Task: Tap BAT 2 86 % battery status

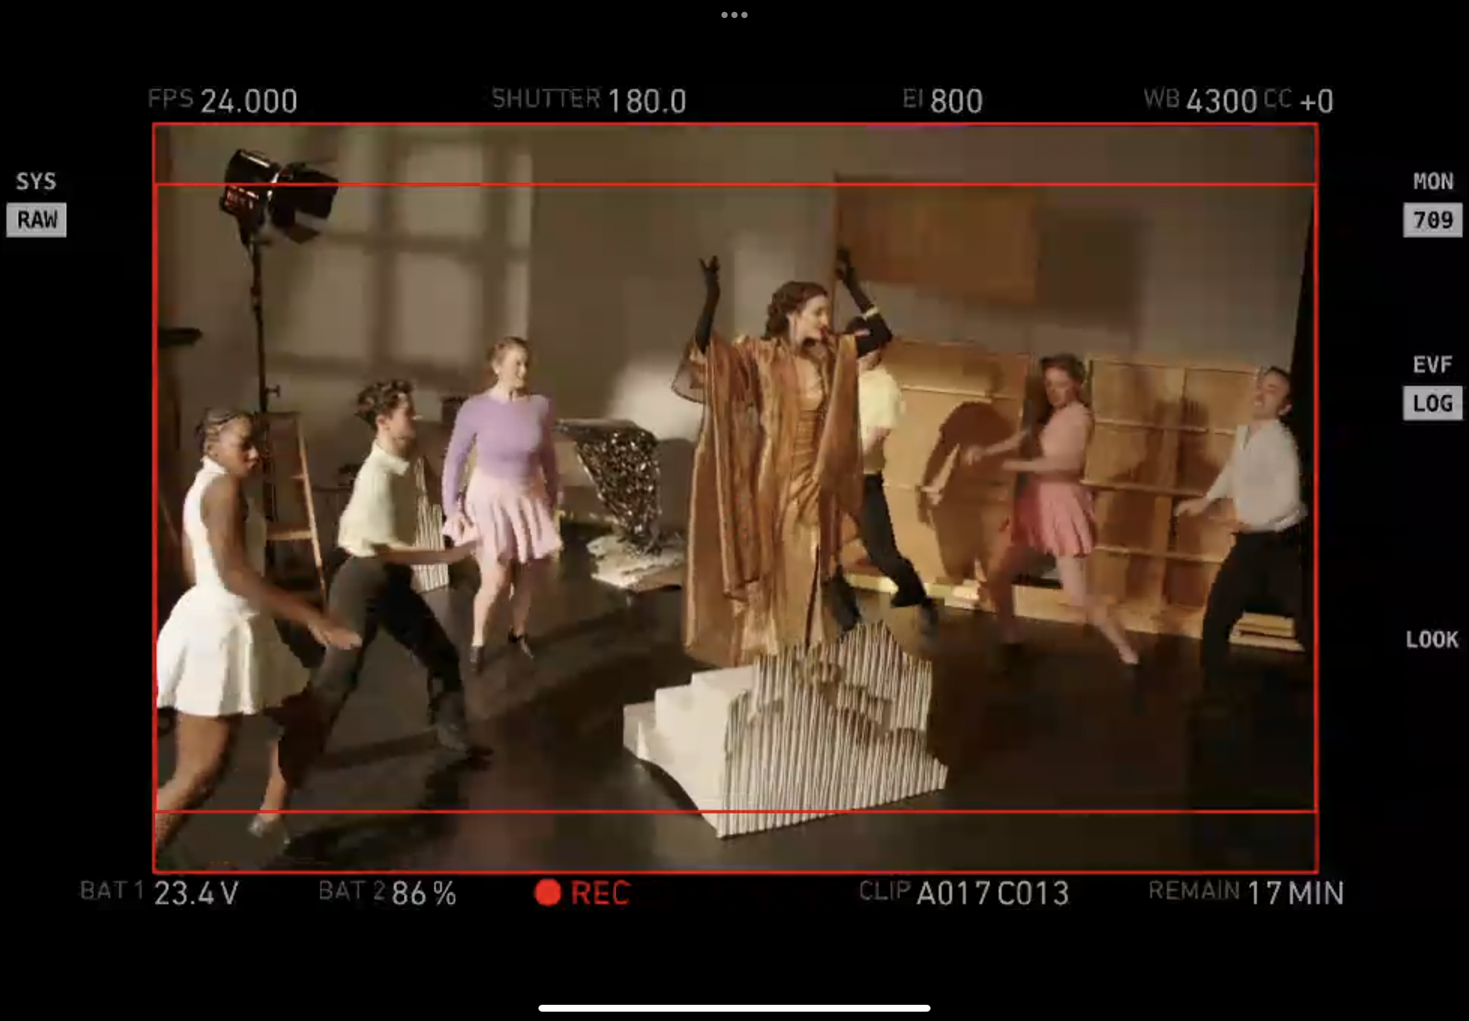Action: tap(388, 892)
